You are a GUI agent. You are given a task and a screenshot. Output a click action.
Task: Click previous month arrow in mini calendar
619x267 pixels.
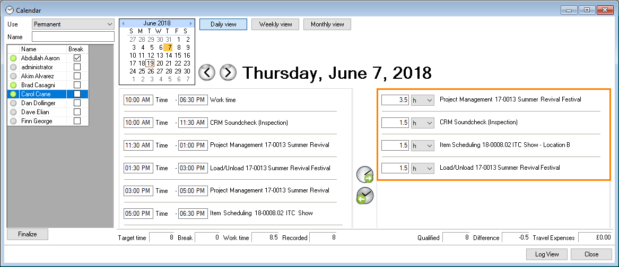[x=123, y=24]
